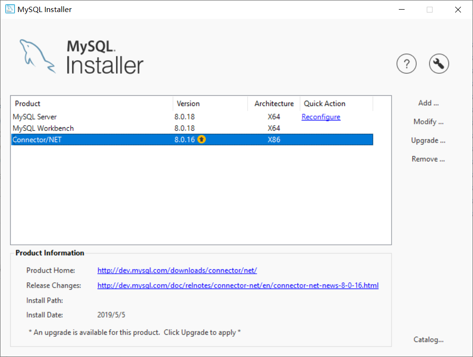Sort by the Architecture column header
The image size is (473, 357).
point(274,104)
